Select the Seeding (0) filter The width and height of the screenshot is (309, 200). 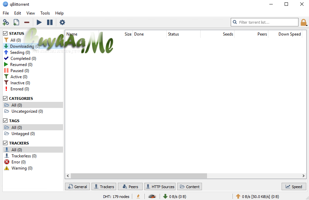(33, 52)
